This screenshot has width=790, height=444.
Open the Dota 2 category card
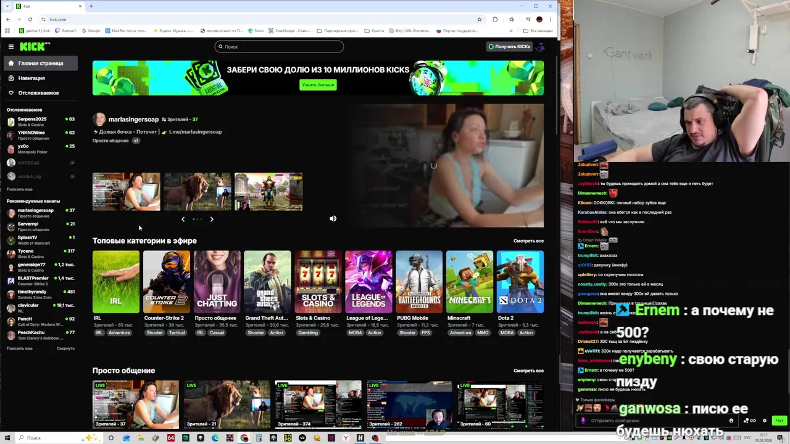(520, 282)
